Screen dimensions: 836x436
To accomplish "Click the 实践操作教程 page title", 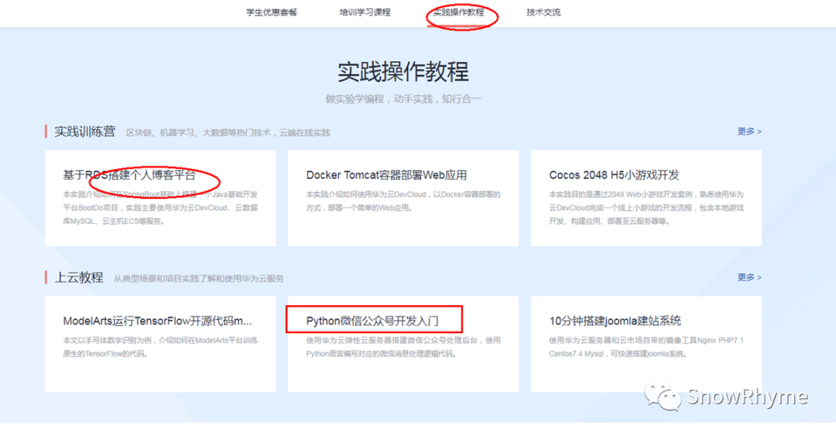I will tap(403, 72).
